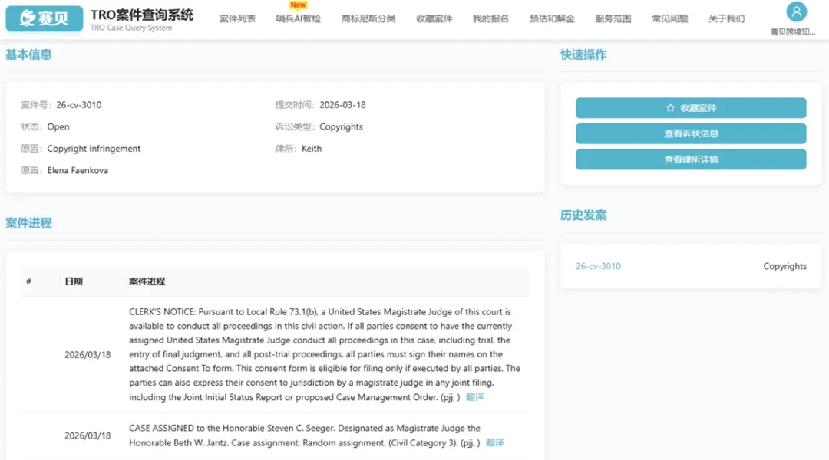Select the Copyrights label in 历史发案
829x460 pixels.
click(x=784, y=266)
